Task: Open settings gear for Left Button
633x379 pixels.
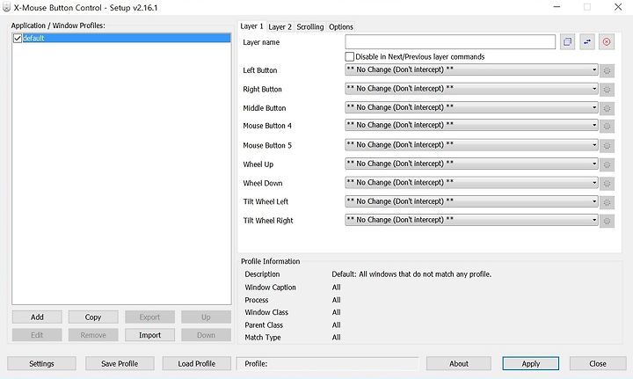Action: (607, 70)
